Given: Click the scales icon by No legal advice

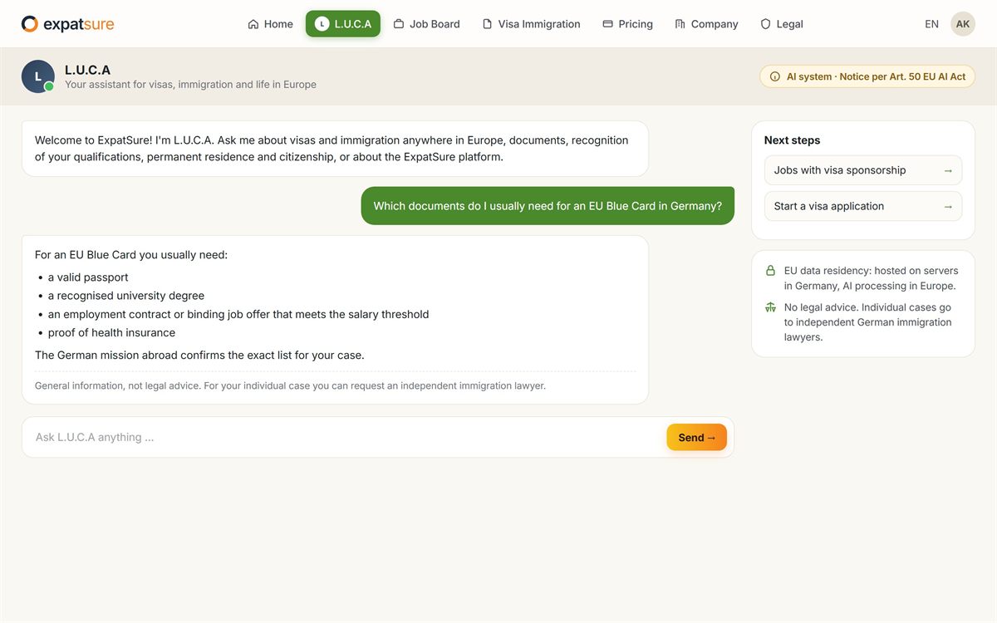Looking at the screenshot, I should [x=770, y=307].
